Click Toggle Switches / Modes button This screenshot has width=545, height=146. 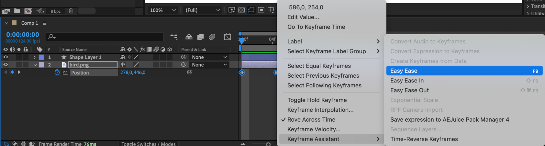click(148, 144)
